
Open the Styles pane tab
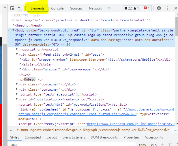pyautogui.click(x=14, y=137)
